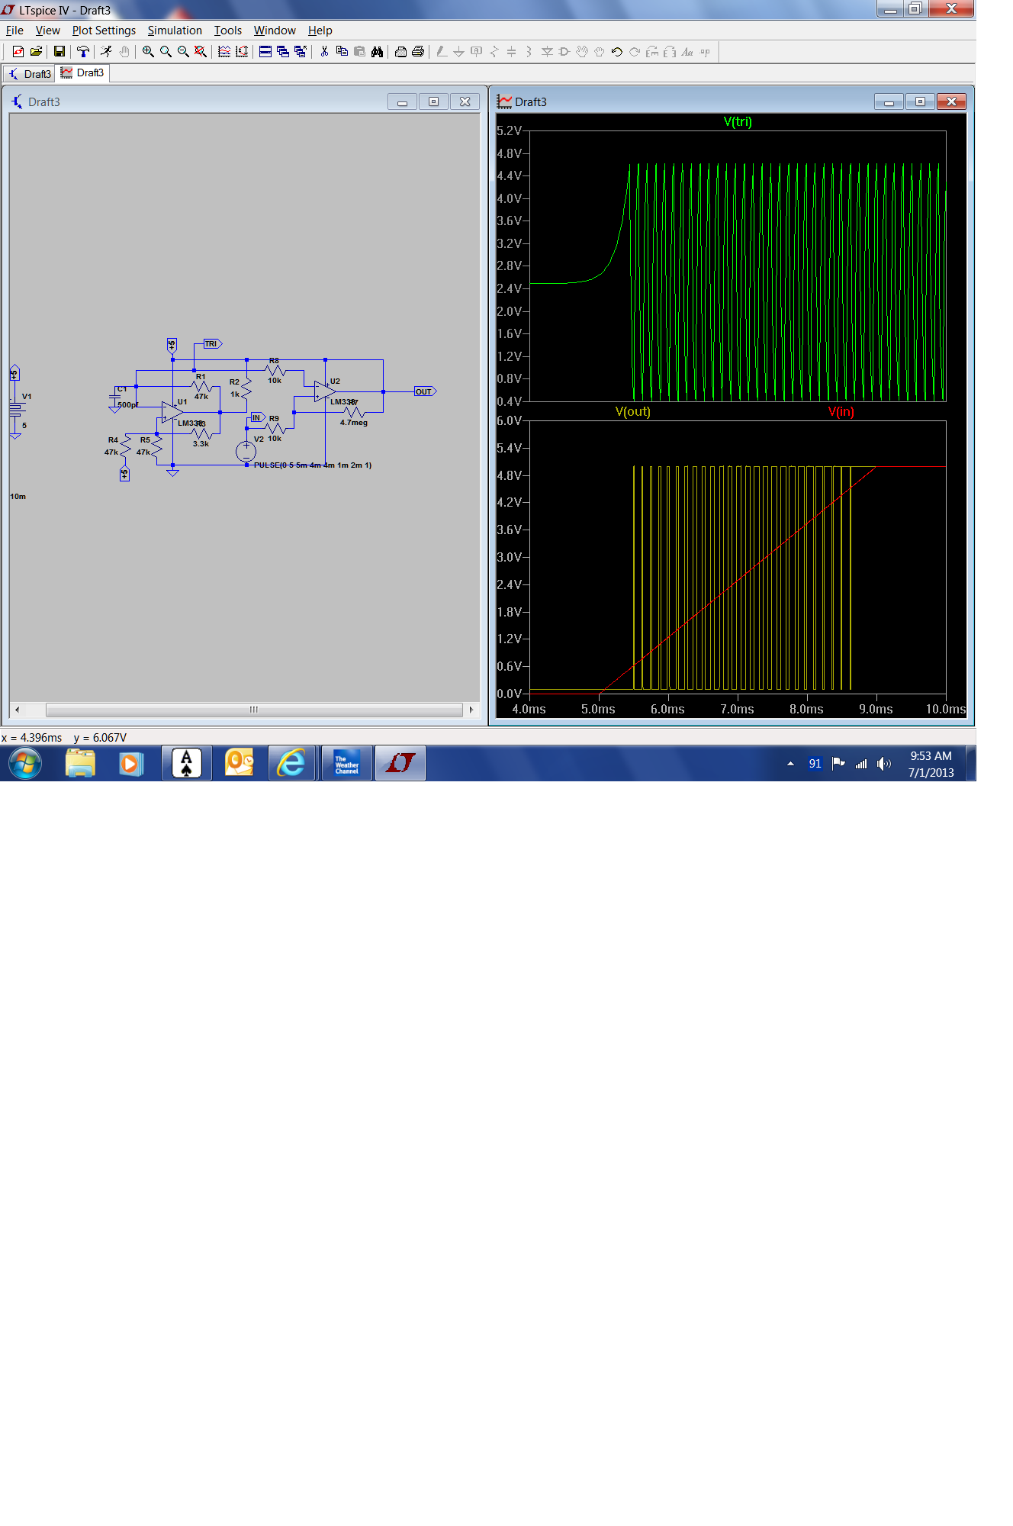The image size is (1013, 1526).
Task: Click the Pan magnifier icon
Action: tap(166, 52)
